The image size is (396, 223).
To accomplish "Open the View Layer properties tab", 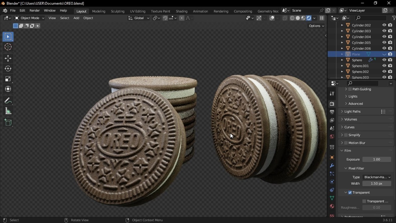I will pyautogui.click(x=332, y=120).
